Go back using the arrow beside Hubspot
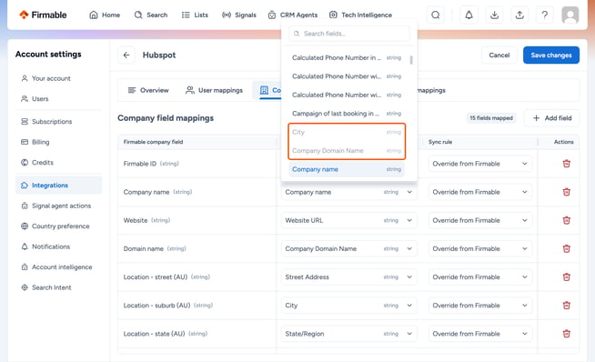The width and height of the screenshot is (595, 362). point(126,55)
